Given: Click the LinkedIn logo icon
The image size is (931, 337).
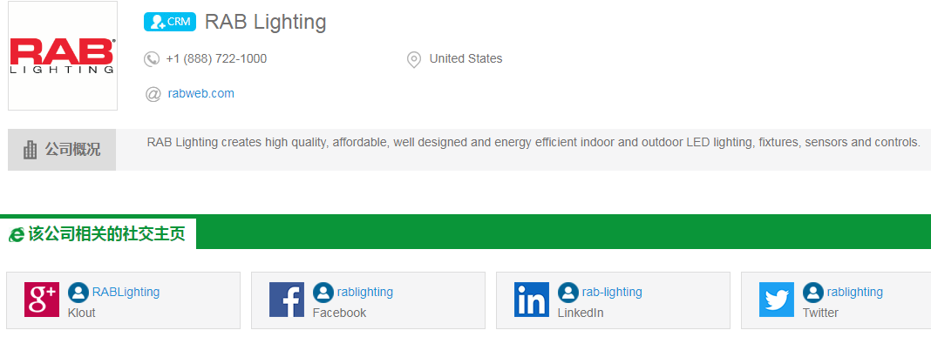Looking at the screenshot, I should pyautogui.click(x=532, y=300).
